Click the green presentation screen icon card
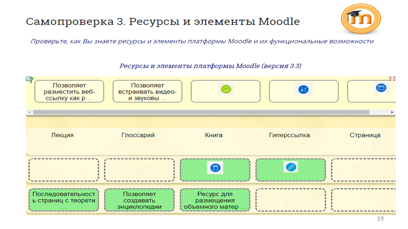This screenshot has height=229, width=408. (226, 90)
